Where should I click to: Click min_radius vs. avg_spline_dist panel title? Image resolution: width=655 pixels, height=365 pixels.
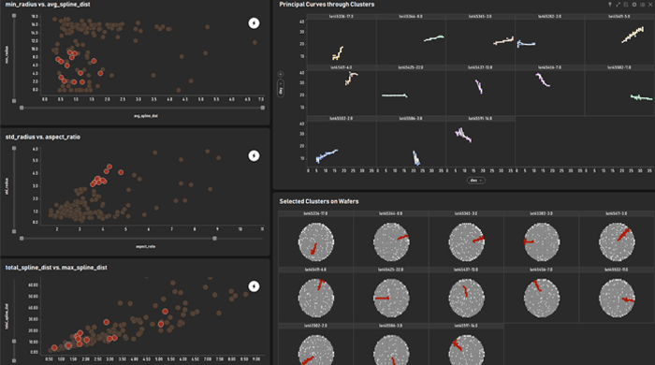[48, 4]
